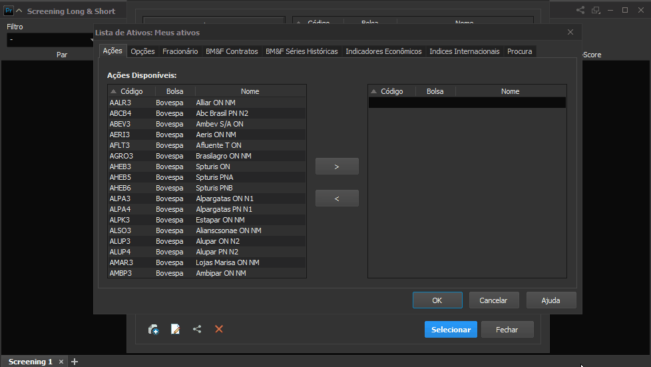Click the Nome column header in right list
651x367 pixels.
pos(511,91)
